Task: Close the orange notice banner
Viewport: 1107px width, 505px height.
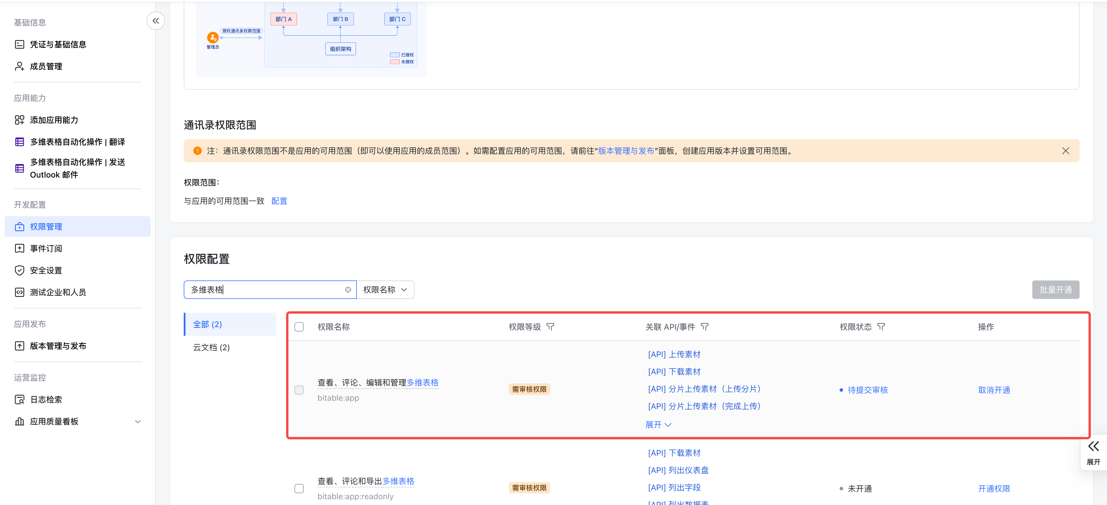Action: pos(1065,151)
